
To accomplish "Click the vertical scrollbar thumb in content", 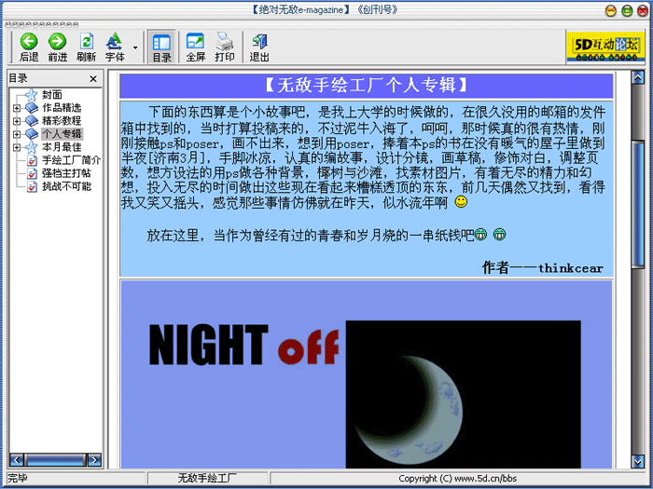I will (637, 205).
